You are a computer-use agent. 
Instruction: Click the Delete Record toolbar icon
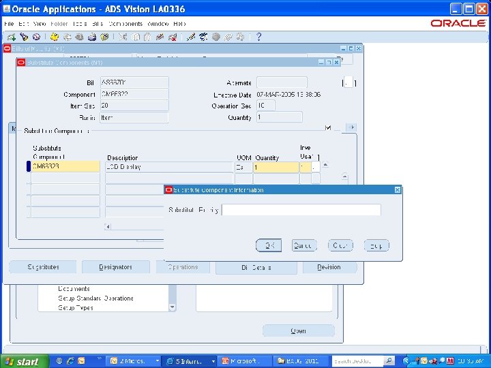pyautogui.click(x=172, y=37)
